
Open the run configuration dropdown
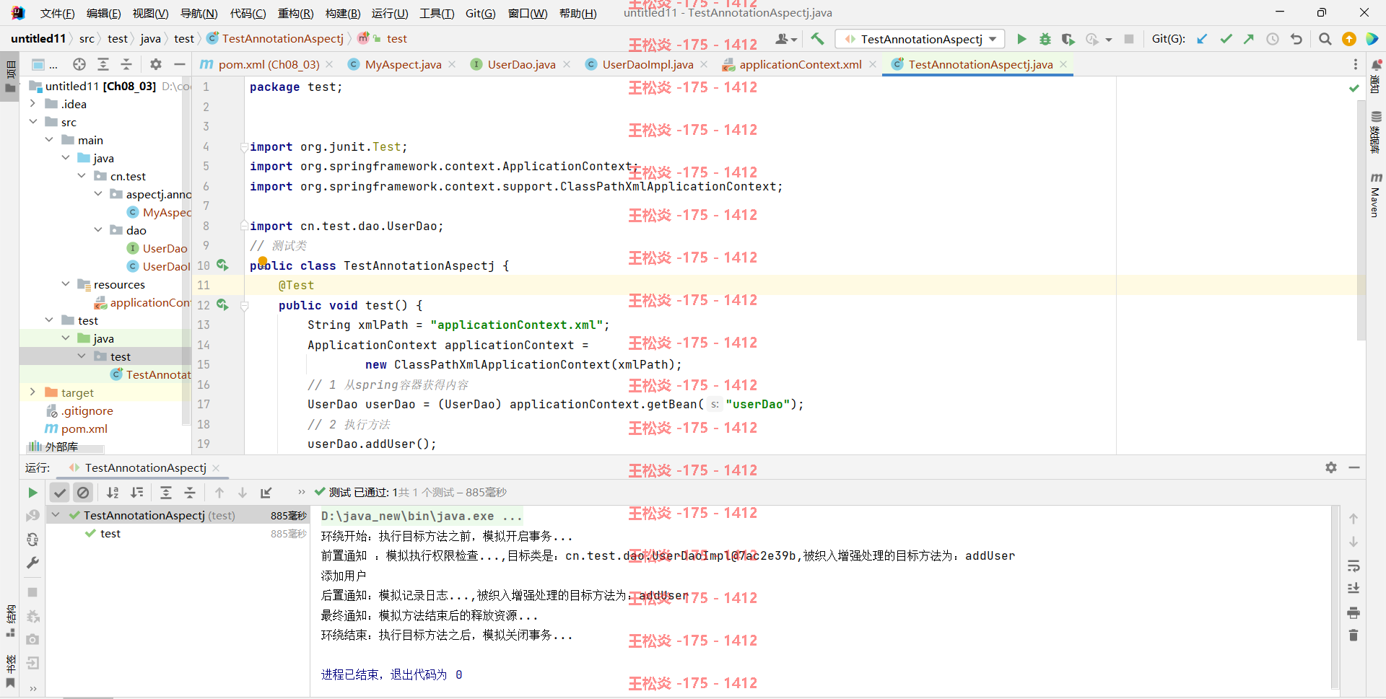click(920, 39)
